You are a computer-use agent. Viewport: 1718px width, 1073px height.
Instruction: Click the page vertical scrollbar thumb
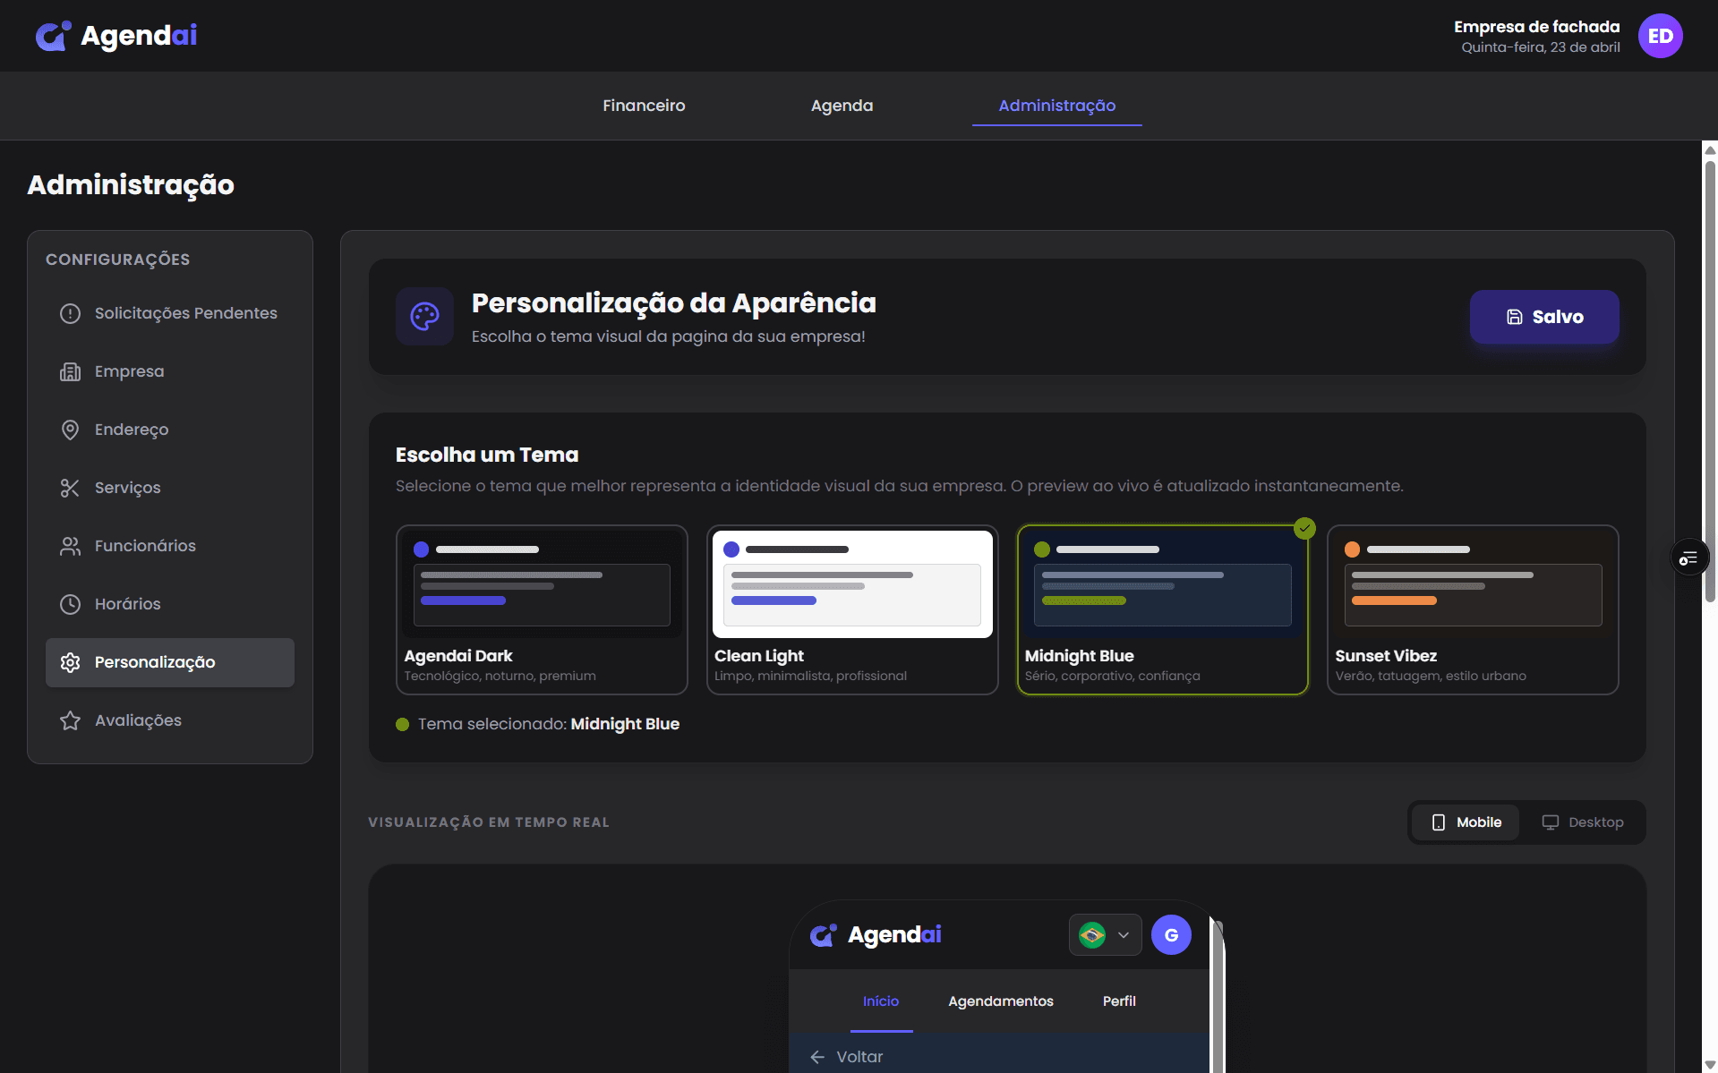pos(1710,380)
